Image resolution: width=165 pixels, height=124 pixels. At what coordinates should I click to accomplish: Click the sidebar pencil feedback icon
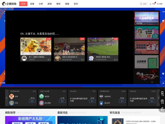coord(162,109)
